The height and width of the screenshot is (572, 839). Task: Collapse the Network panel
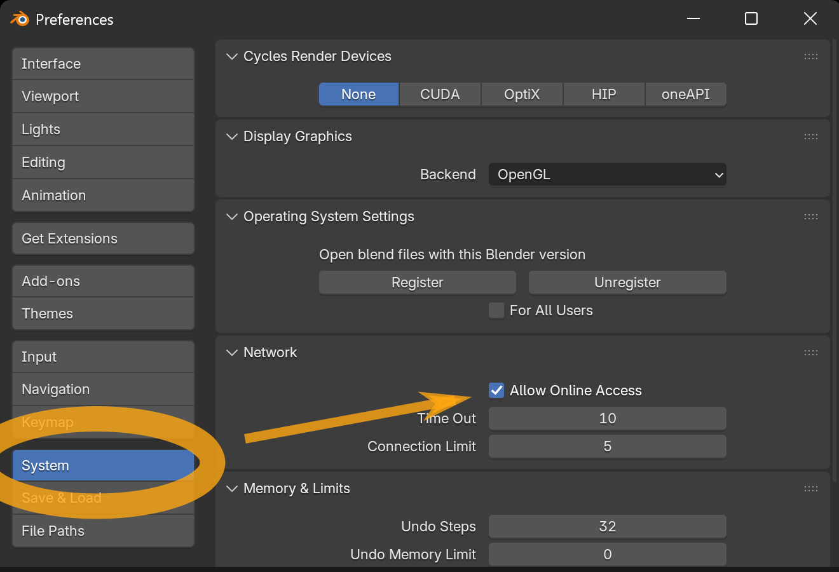232,353
